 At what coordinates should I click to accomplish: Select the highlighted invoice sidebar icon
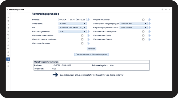point(8,59)
